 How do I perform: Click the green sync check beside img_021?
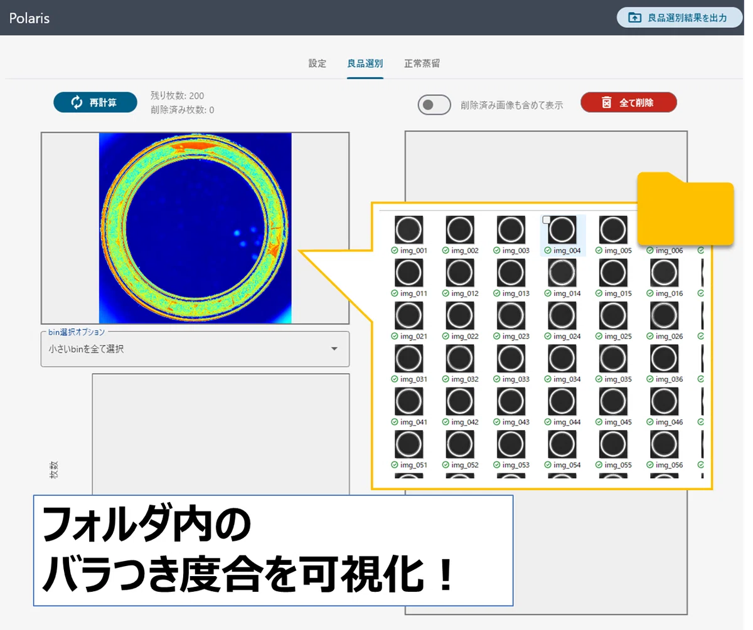[394, 337]
